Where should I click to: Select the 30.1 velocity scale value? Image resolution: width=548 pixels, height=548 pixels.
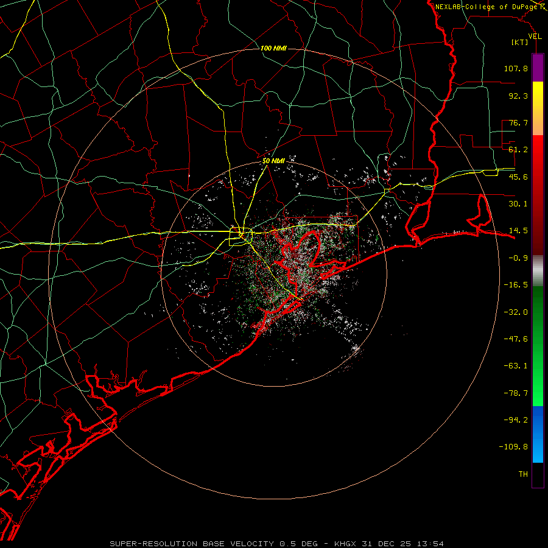(x=518, y=204)
